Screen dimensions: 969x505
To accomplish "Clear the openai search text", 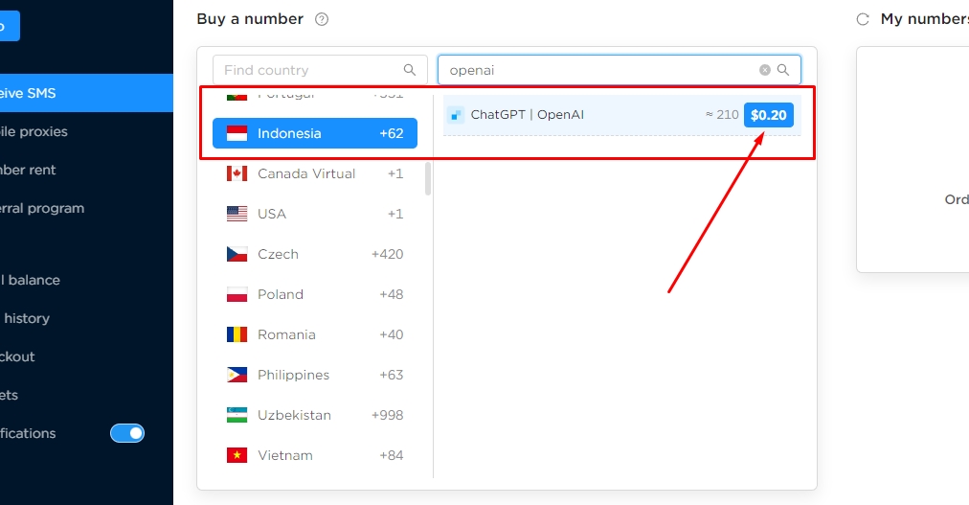I will (x=765, y=70).
